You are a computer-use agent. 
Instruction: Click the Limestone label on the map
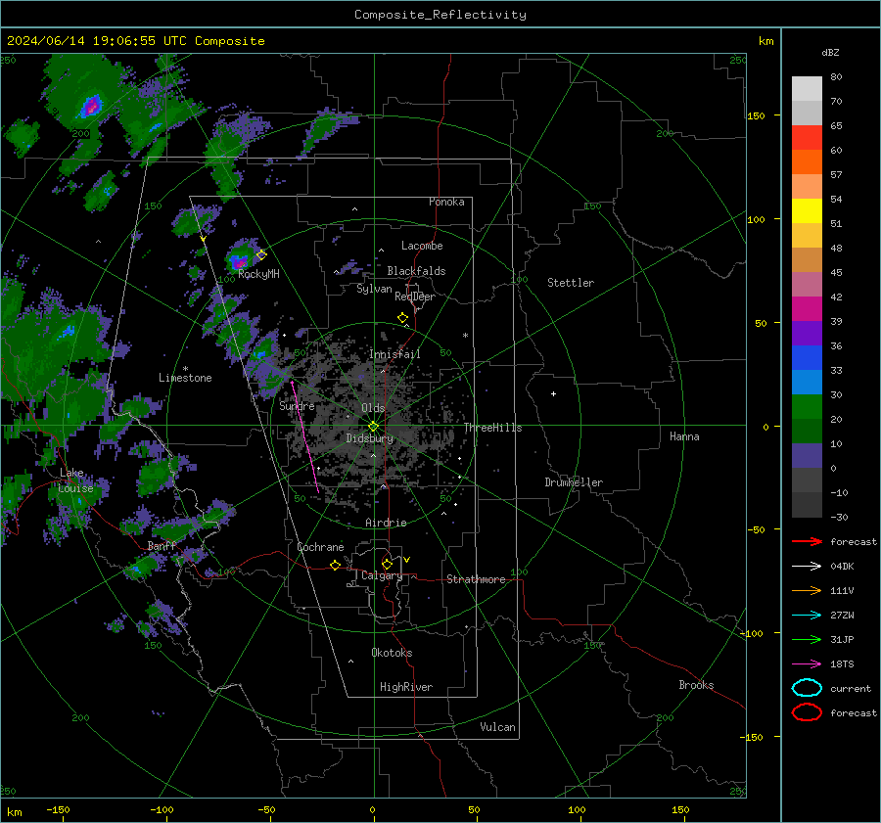(x=185, y=378)
